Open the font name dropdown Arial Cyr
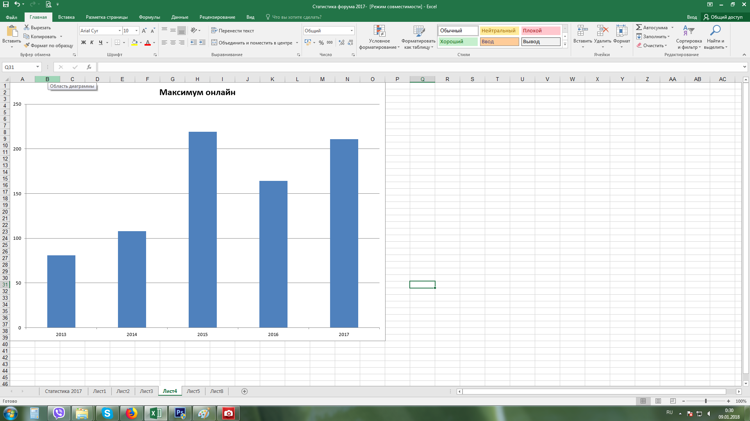Viewport: 750px width, 421px height. coord(120,30)
